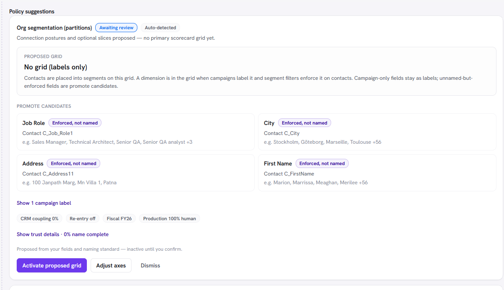504x290 pixels.
Task: Select the City candidate title
Action: (x=269, y=123)
